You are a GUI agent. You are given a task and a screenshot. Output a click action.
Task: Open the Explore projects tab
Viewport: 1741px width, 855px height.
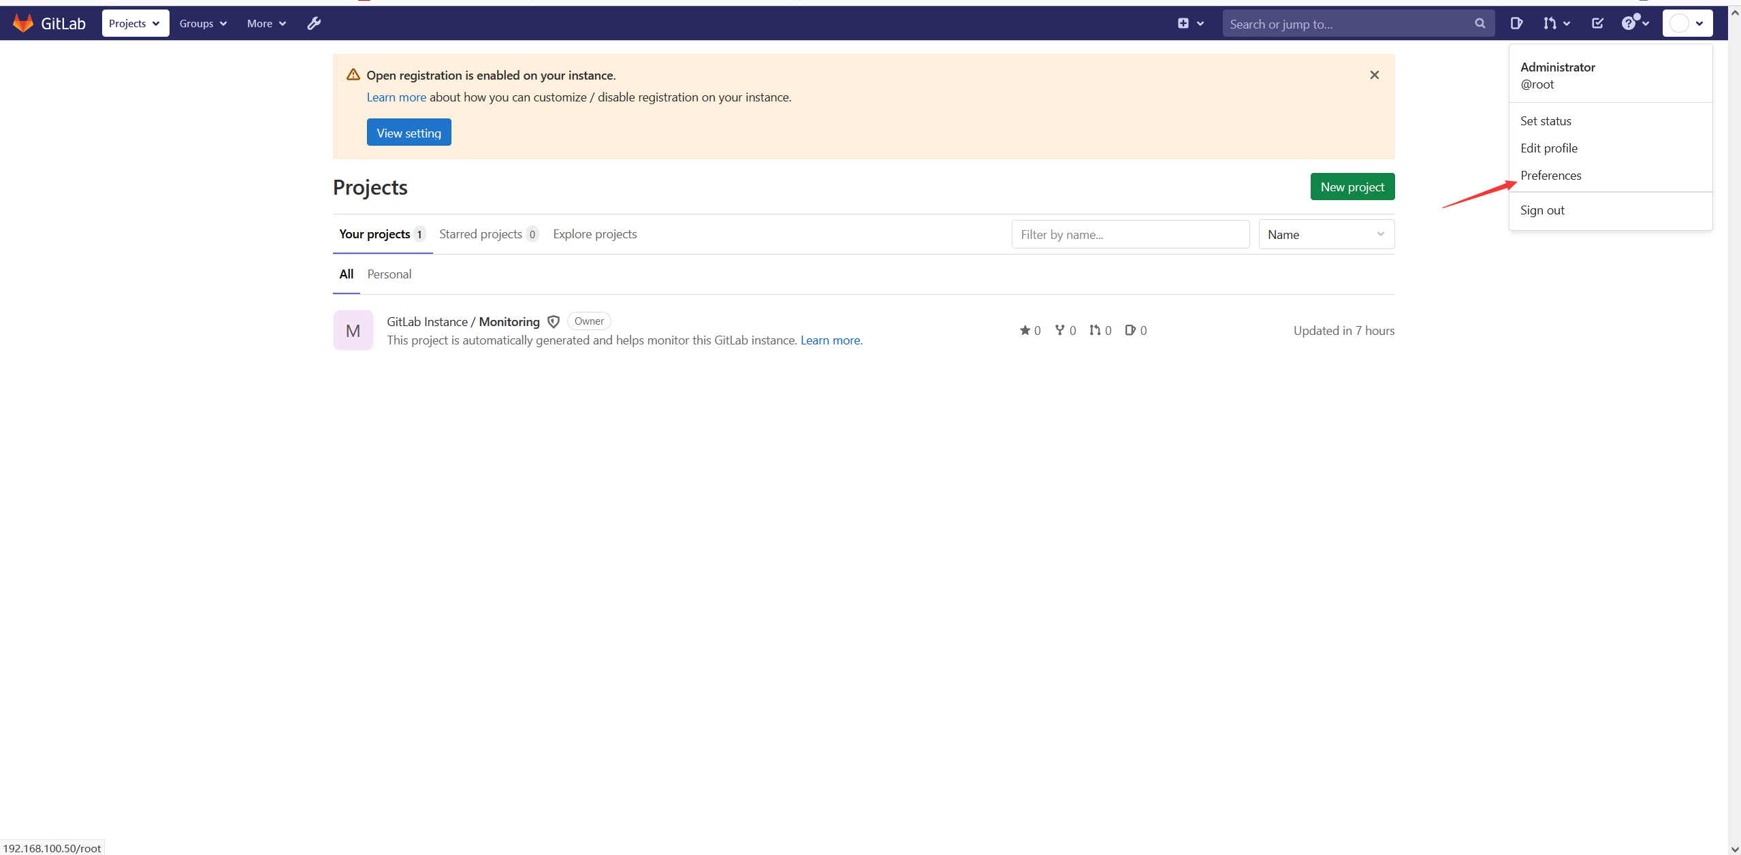[x=594, y=234]
